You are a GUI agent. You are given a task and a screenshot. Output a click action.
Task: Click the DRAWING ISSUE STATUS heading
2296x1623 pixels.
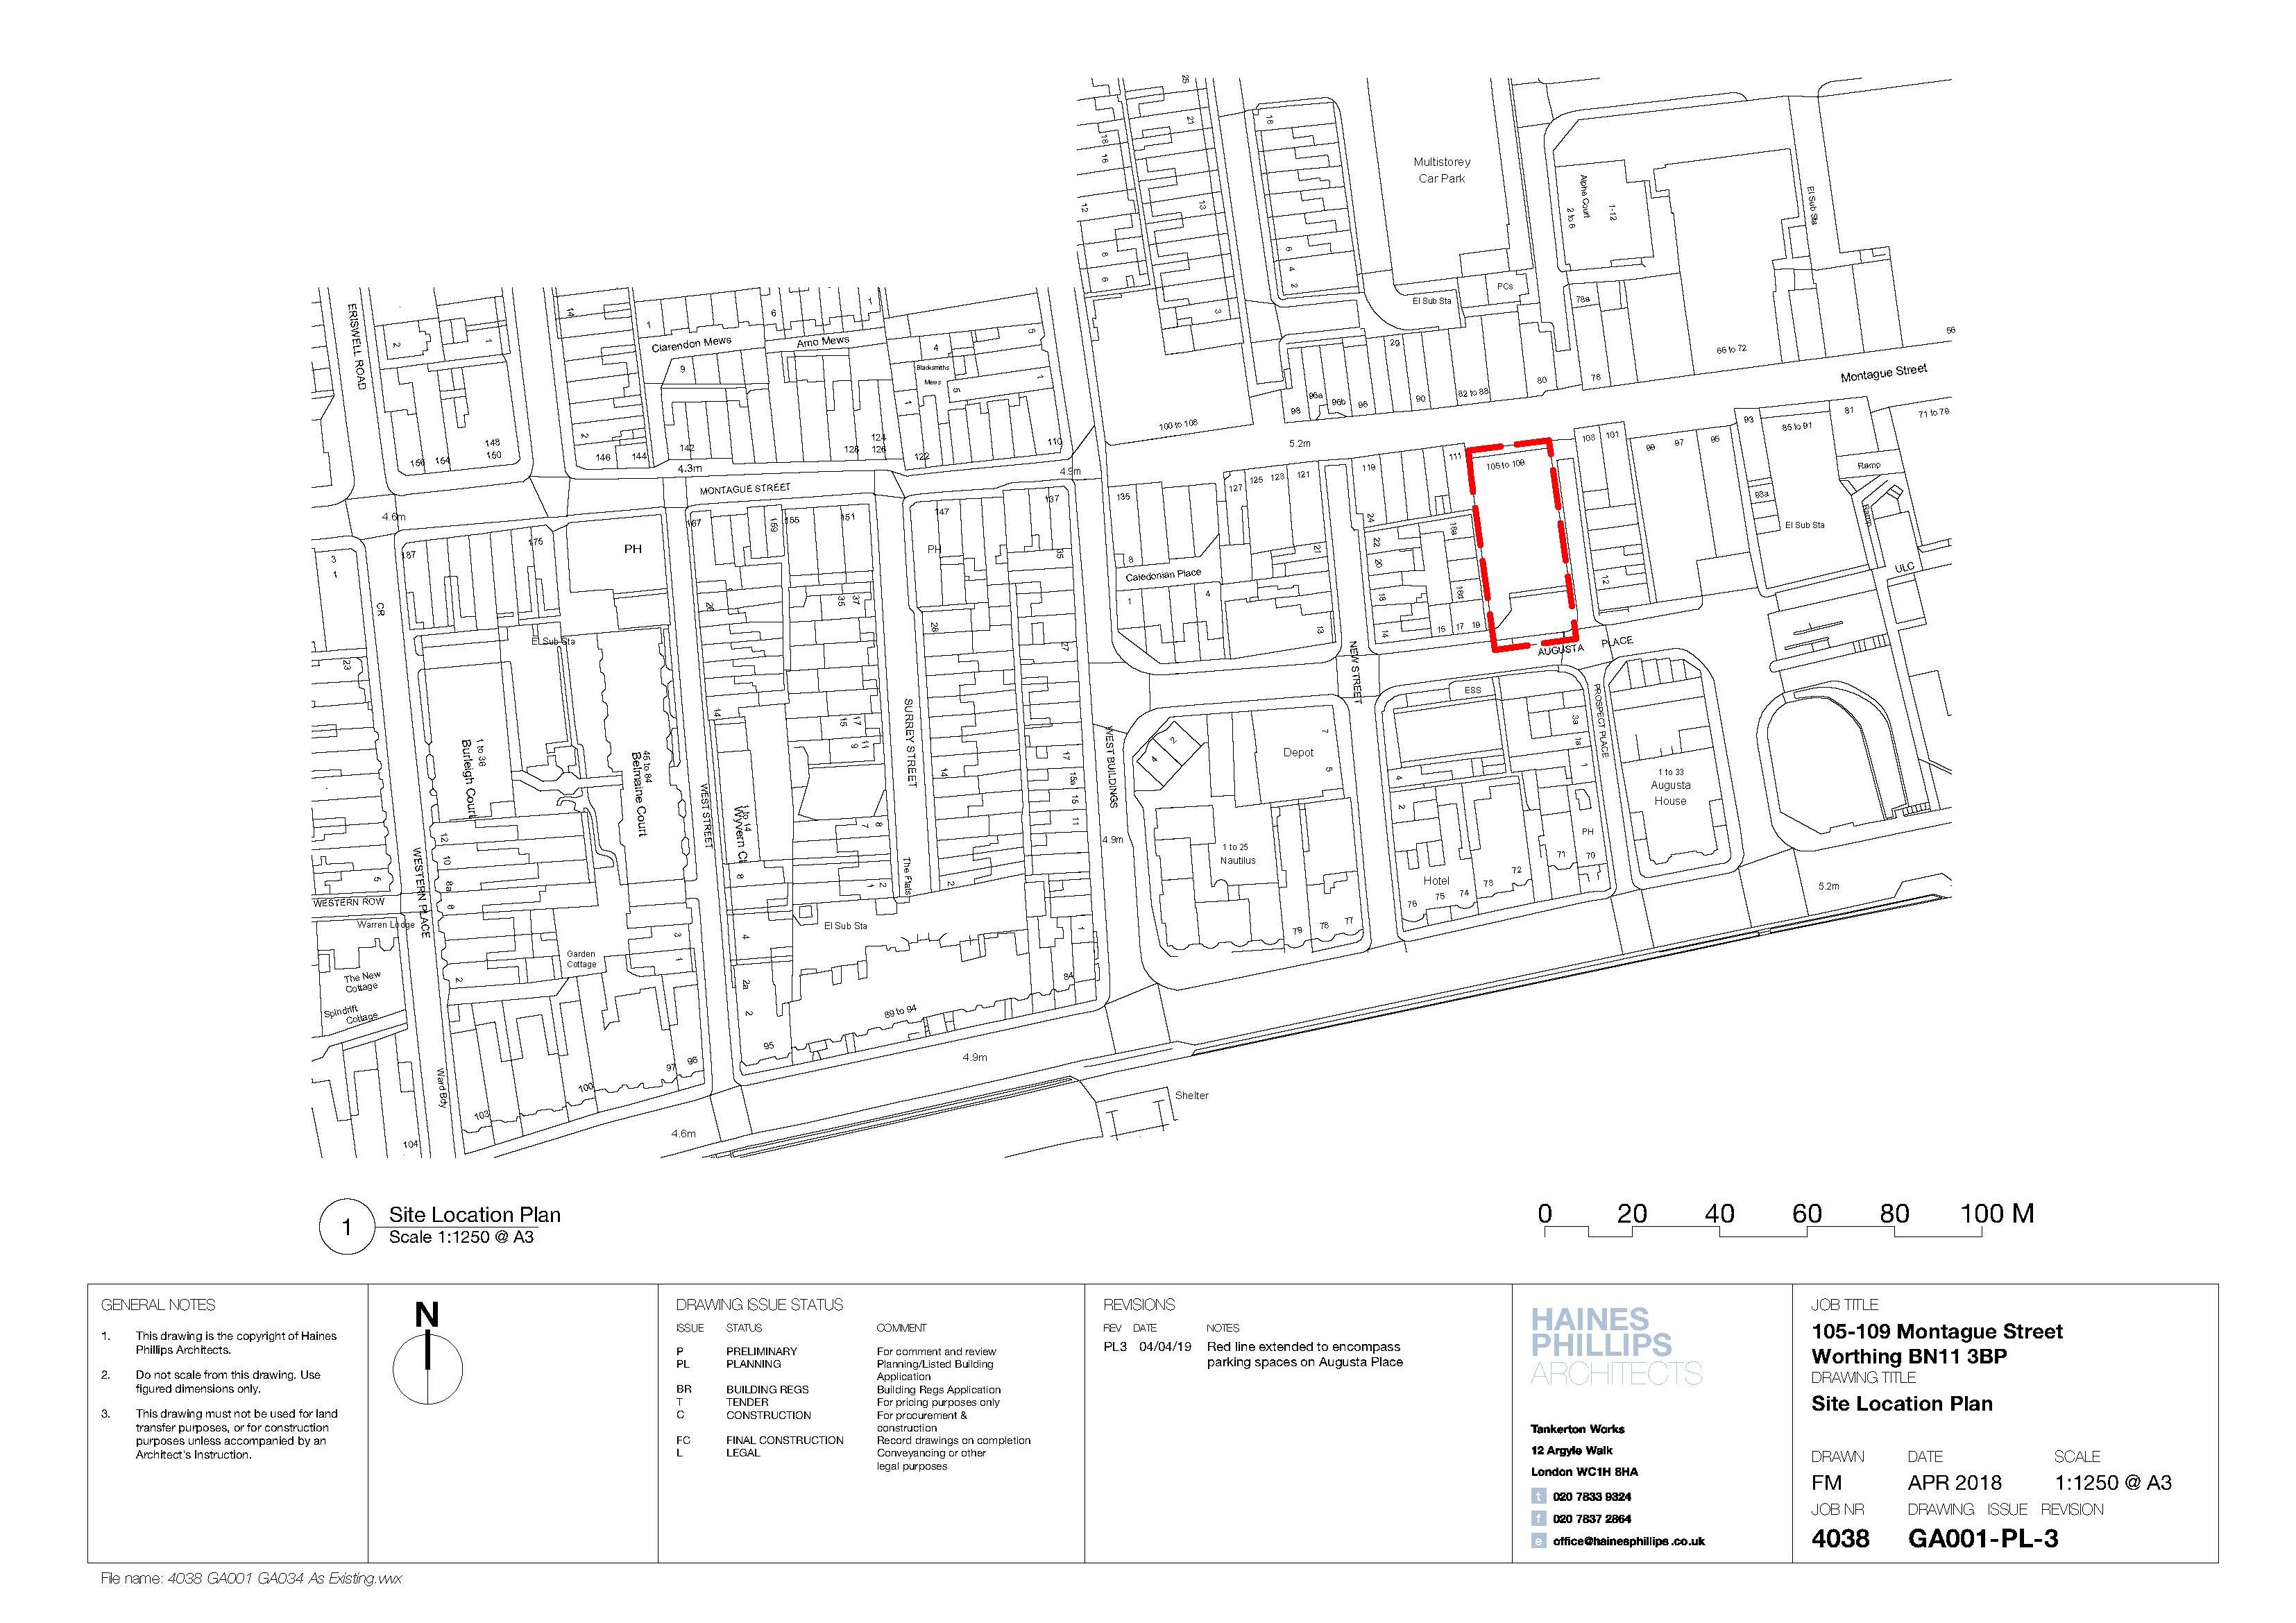click(x=759, y=1305)
